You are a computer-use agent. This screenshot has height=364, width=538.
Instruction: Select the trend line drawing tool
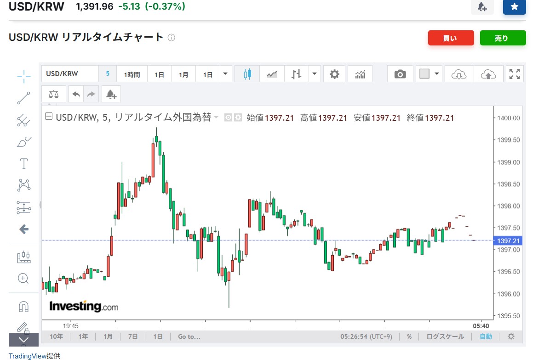pyautogui.click(x=23, y=98)
